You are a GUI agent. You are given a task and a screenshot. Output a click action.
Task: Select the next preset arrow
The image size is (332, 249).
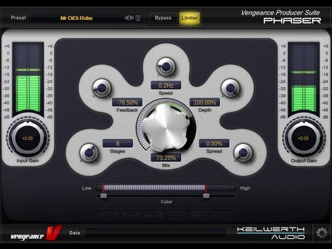tap(132, 18)
